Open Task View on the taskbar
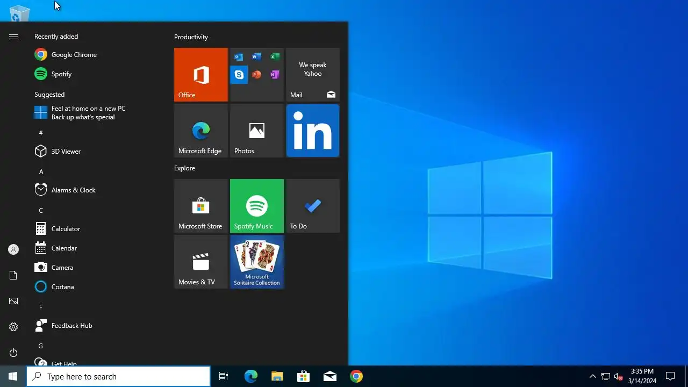The width and height of the screenshot is (688, 387). pos(224,376)
